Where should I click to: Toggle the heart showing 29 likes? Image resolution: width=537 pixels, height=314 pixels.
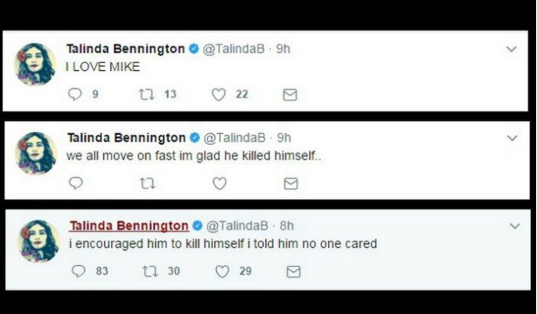tap(222, 271)
